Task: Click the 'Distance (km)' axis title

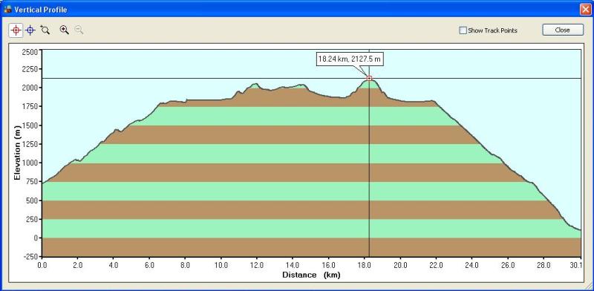Action: tap(311, 275)
